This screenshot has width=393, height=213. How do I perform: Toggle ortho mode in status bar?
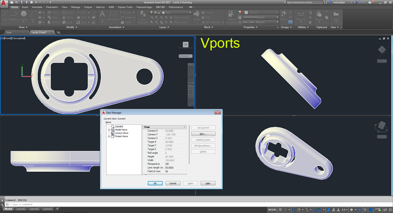[x=294, y=210]
